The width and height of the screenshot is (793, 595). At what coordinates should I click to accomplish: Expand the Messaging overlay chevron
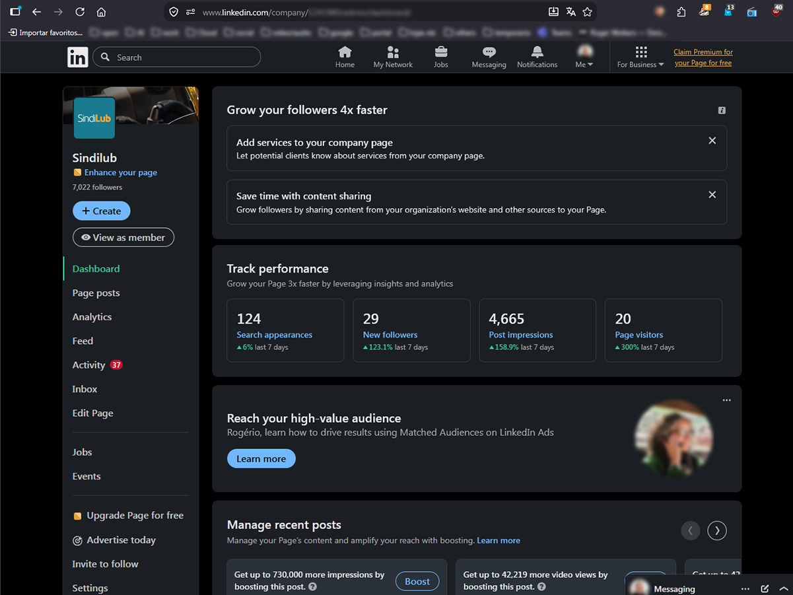784,588
